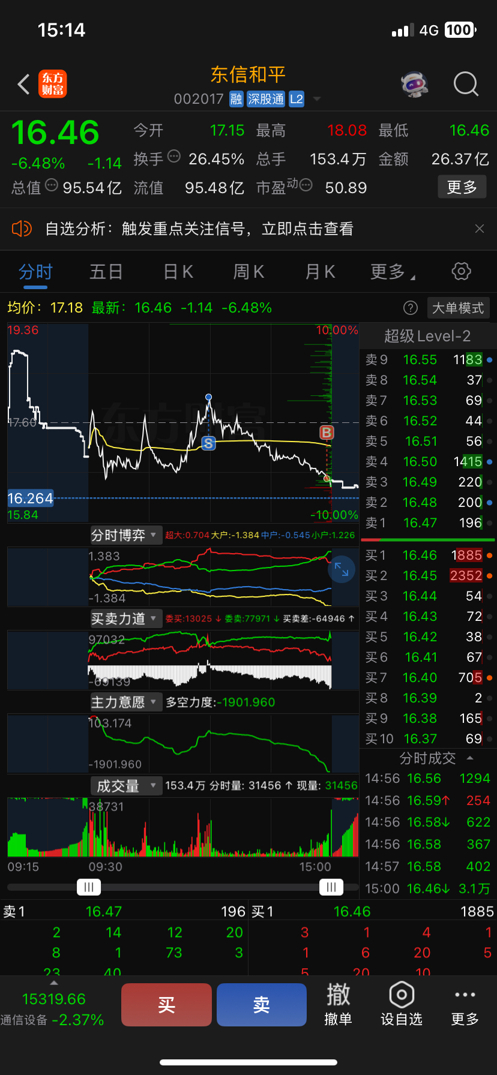Screen dimensions: 497x1075
Task: Open chart settings gear icon
Action: [x=461, y=271]
